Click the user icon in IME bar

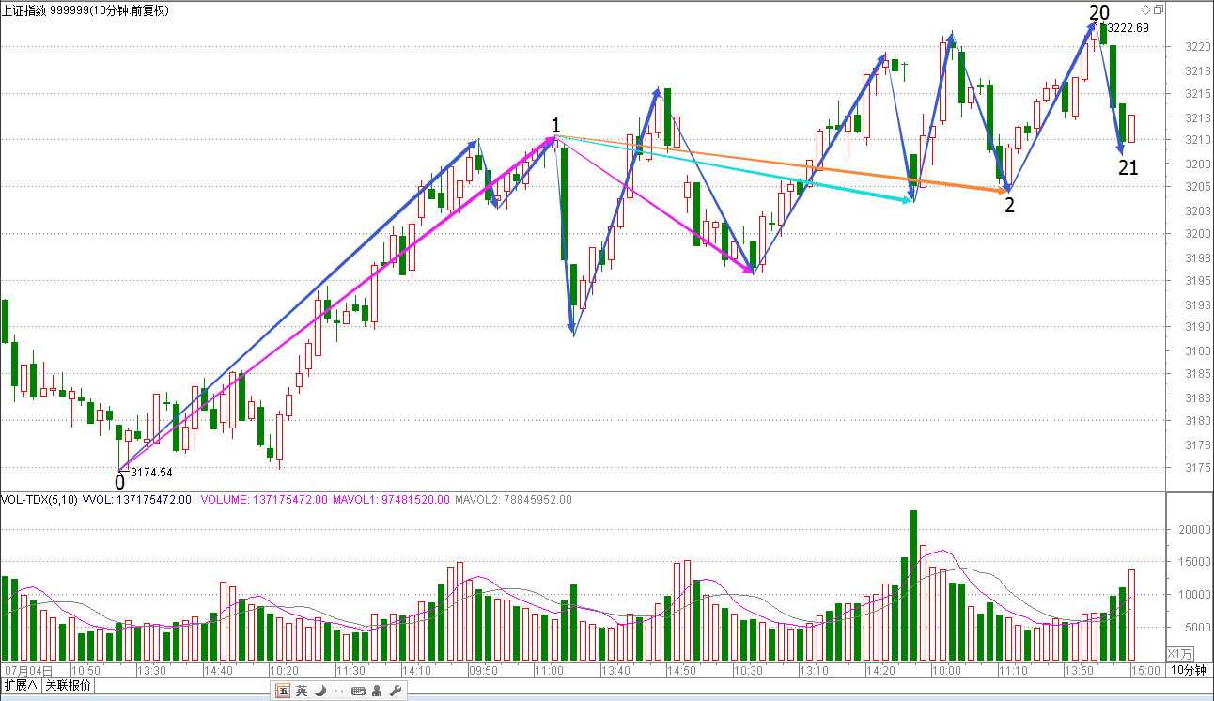coord(377,691)
